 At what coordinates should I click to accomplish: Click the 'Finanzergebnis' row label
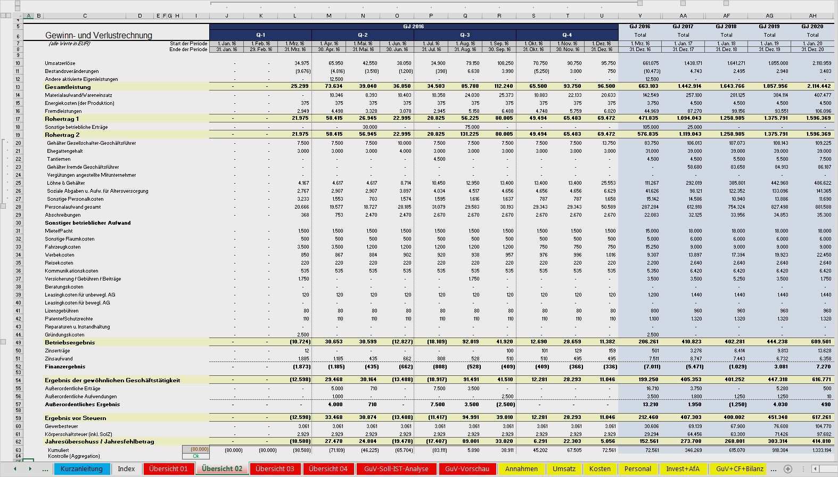pyautogui.click(x=65, y=366)
